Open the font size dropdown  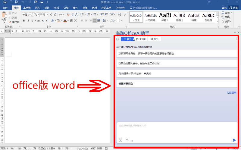pyautogui.click(x=47, y=14)
